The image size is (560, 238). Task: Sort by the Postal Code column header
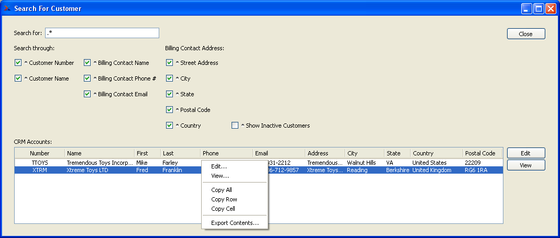480,153
